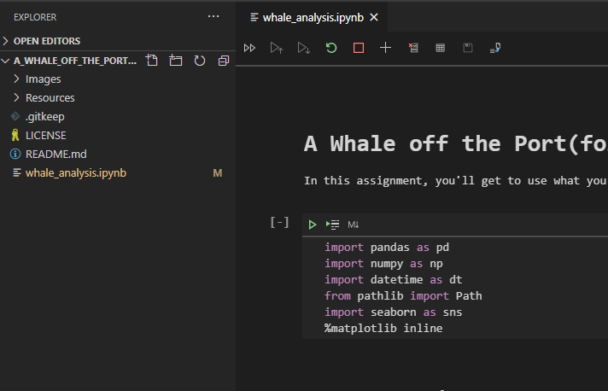
Task: Clear all outputs icon in the notebook toolbar
Action: 413,48
